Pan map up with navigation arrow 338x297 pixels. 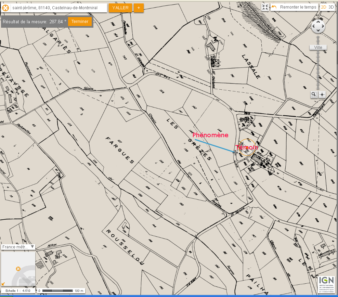[318, 22]
